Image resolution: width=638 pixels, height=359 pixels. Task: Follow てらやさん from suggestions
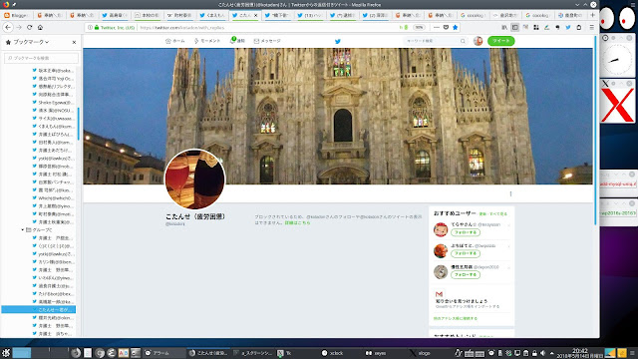[466, 232]
